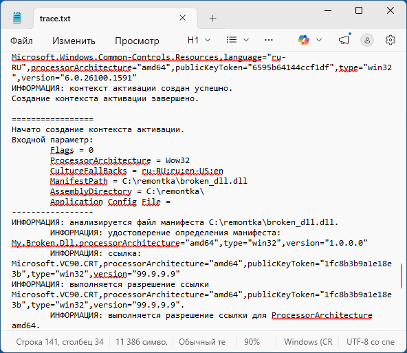Click the 'AssemblyDirectory = C:\remontka\' line

127,191
